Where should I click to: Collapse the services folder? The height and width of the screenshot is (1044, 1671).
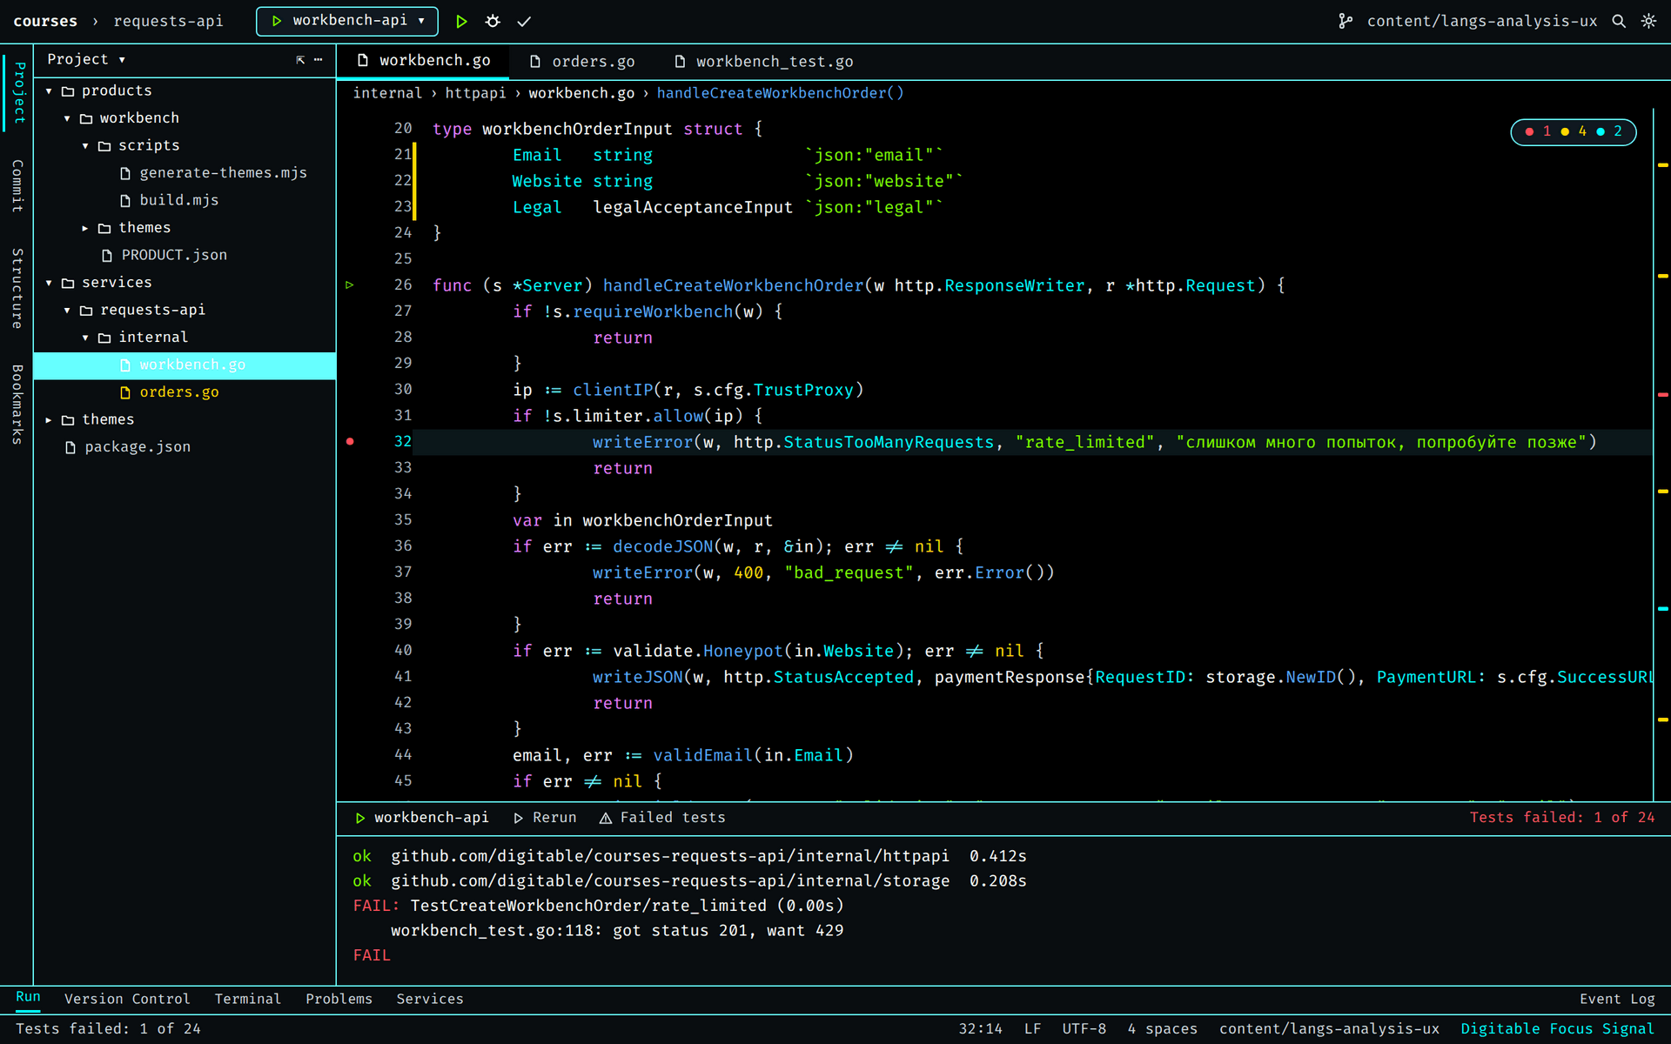click(x=49, y=283)
